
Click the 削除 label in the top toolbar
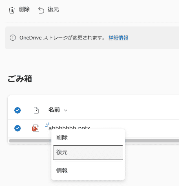(x=24, y=9)
